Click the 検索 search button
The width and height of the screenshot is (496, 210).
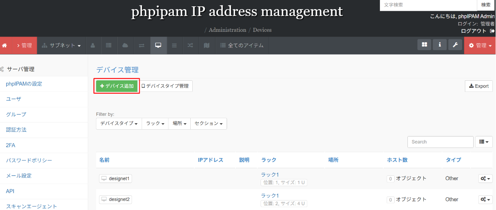[486, 5]
